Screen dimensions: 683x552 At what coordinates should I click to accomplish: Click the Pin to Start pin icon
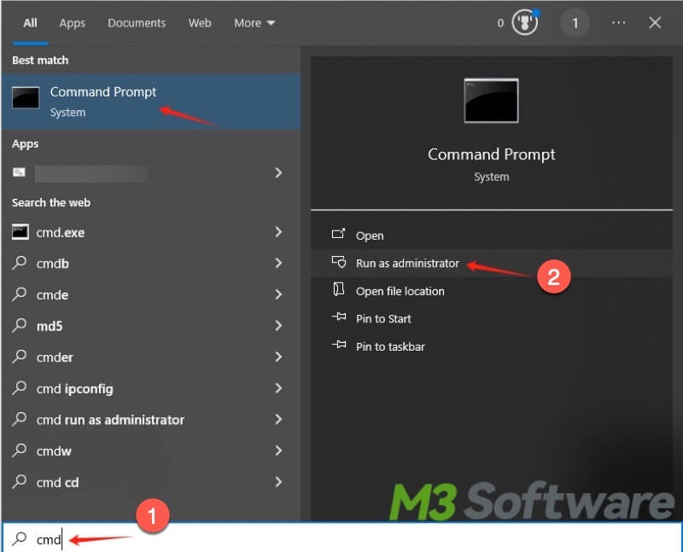tap(338, 318)
